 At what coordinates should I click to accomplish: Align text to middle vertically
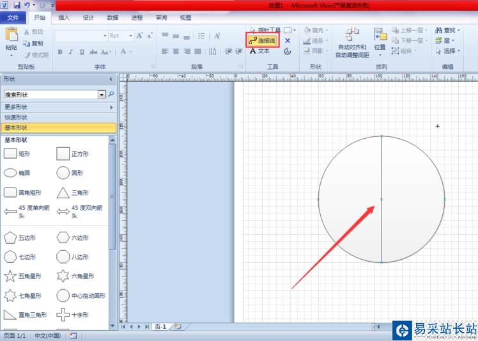(x=176, y=36)
